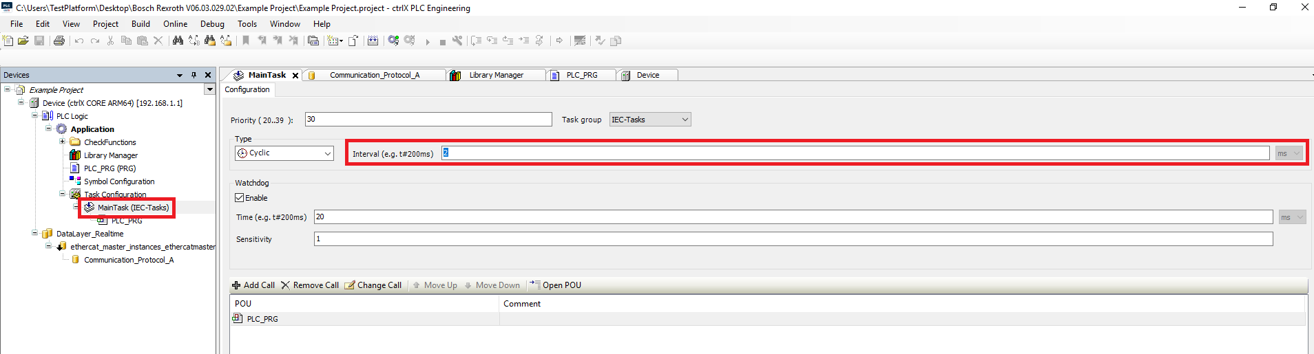Screen dimensions: 1314x354
Task: Switch to the Library Manager tab
Action: [495, 75]
